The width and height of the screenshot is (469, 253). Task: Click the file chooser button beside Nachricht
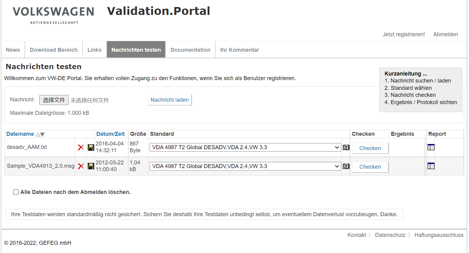(54, 100)
